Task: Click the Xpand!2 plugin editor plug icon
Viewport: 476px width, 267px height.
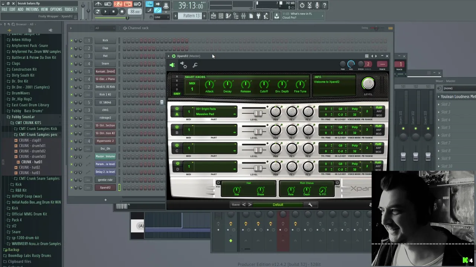Action: [172, 65]
